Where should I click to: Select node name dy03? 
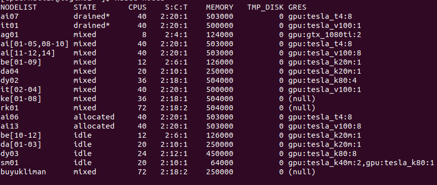coord(10,154)
